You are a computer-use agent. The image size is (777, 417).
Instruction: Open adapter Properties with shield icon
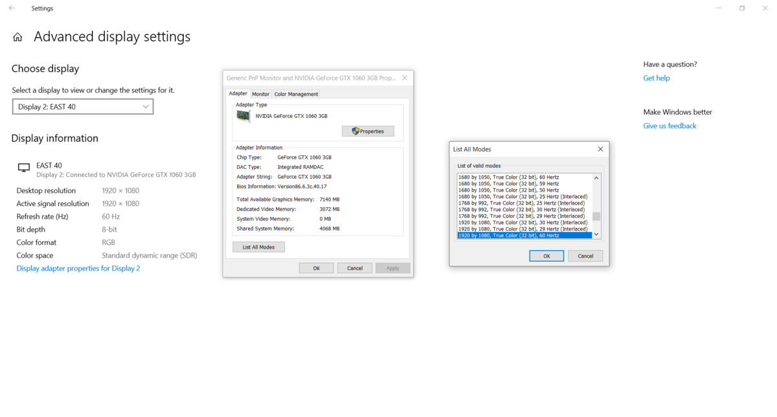coord(368,131)
